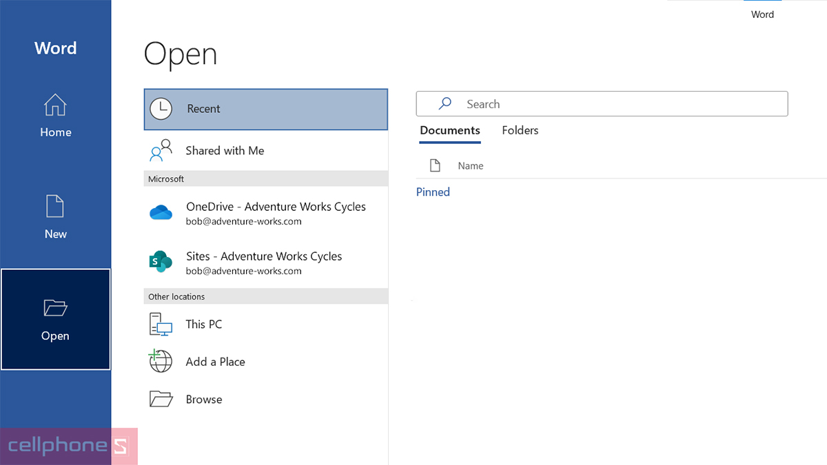
Task: Click the This PC computer icon
Action: (161, 324)
